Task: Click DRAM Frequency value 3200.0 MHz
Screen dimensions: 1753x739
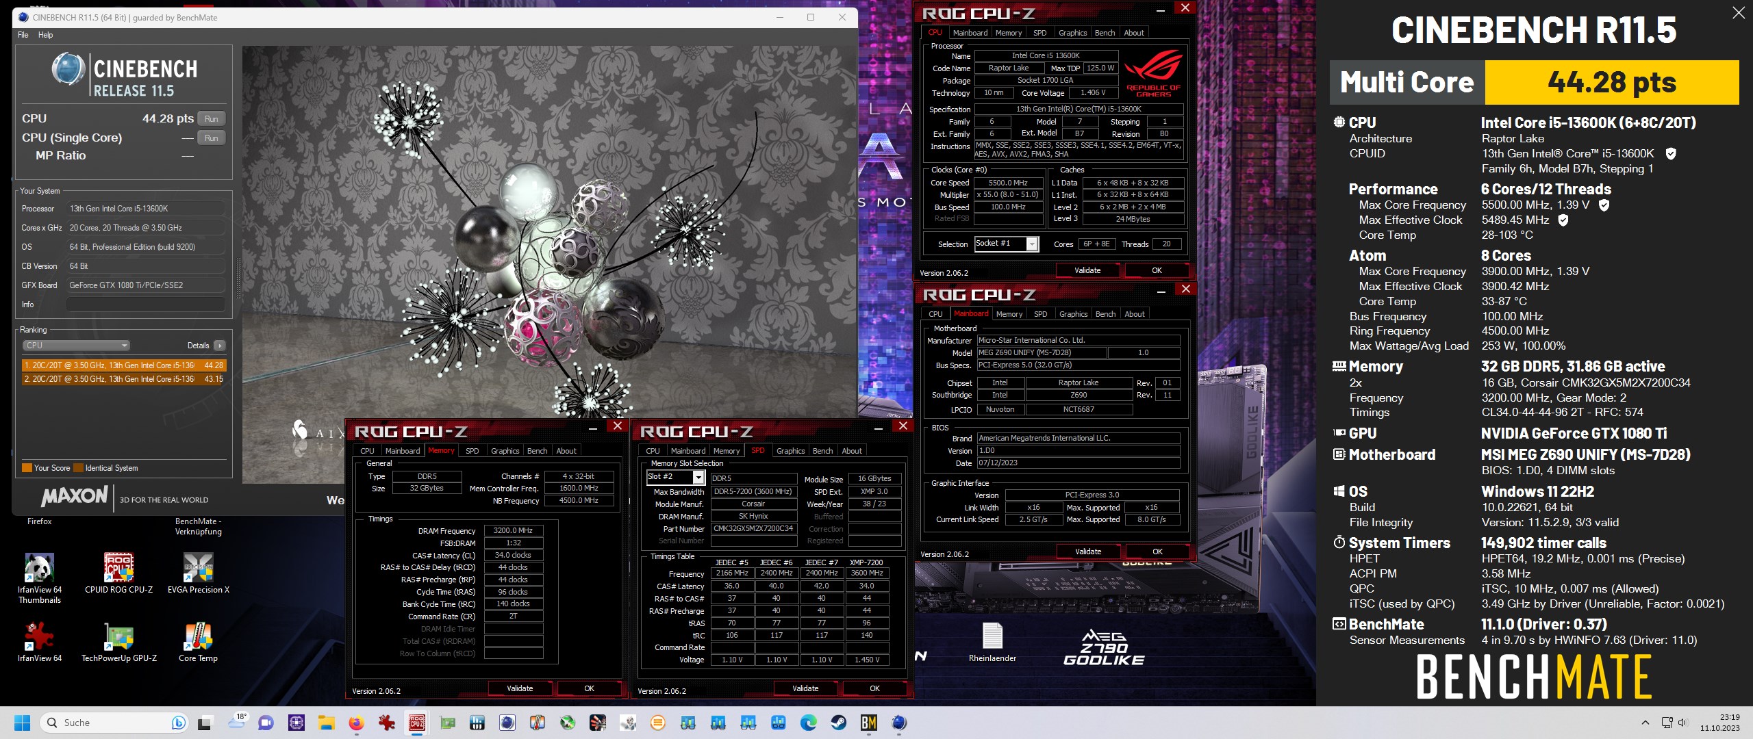Action: pyautogui.click(x=513, y=530)
